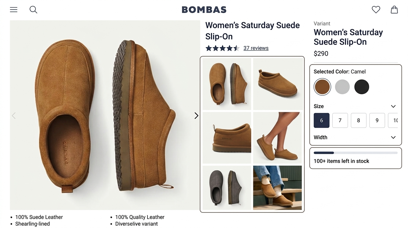Open the shopping bag icon
The image size is (408, 228).
(394, 10)
